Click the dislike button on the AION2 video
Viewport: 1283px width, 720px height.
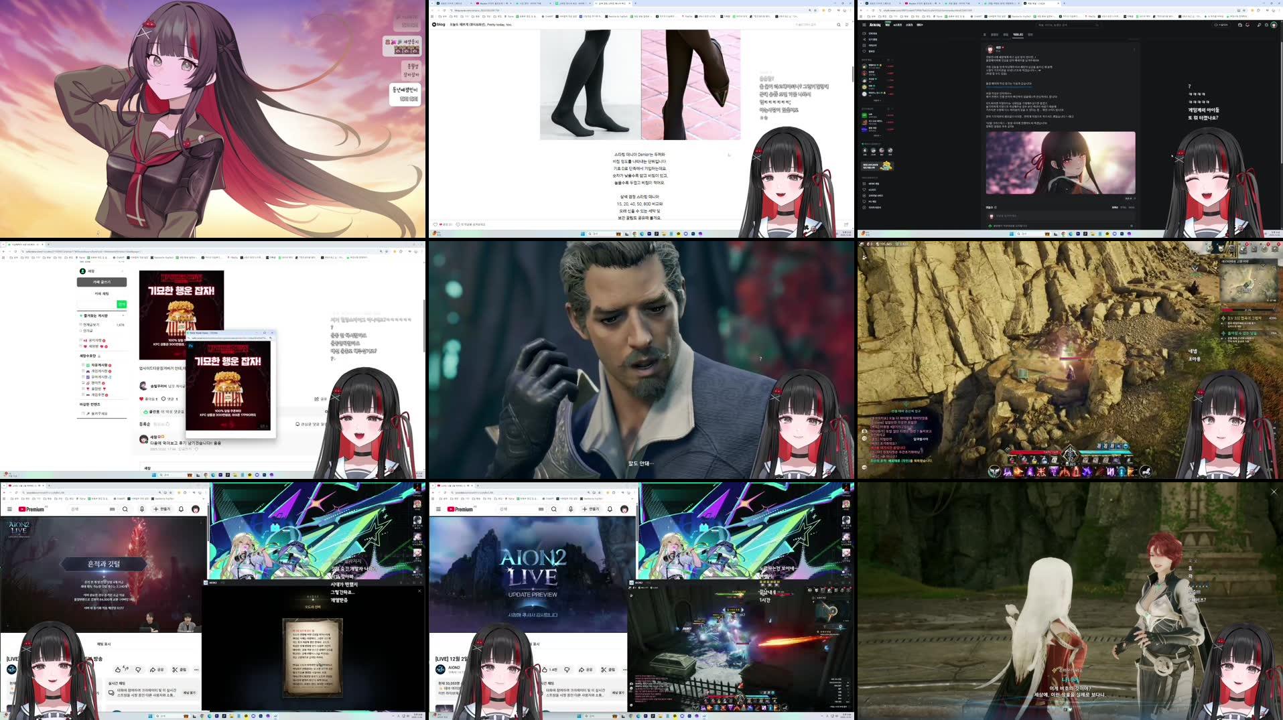tap(567, 670)
